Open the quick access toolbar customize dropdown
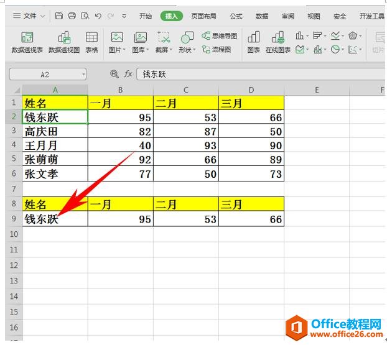The height and width of the screenshot is (345, 387). coord(124,16)
